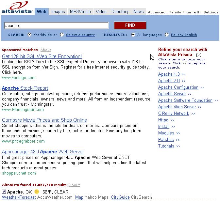Click the arrow icon beside Apache, OK
The image size is (220, 201).
point(4,192)
